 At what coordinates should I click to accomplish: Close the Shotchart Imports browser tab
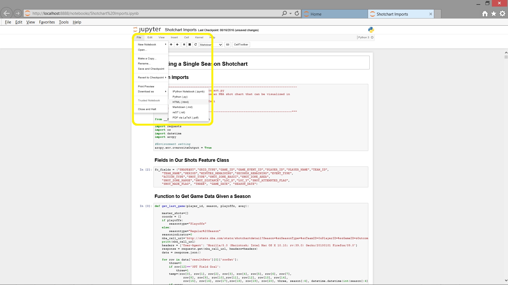pos(431,14)
